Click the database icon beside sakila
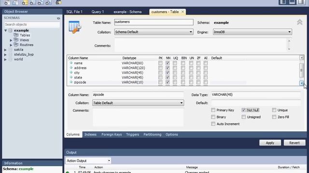 [x=11, y=49]
